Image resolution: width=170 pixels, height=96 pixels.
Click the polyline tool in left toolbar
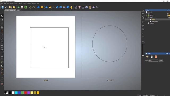coord(2,39)
